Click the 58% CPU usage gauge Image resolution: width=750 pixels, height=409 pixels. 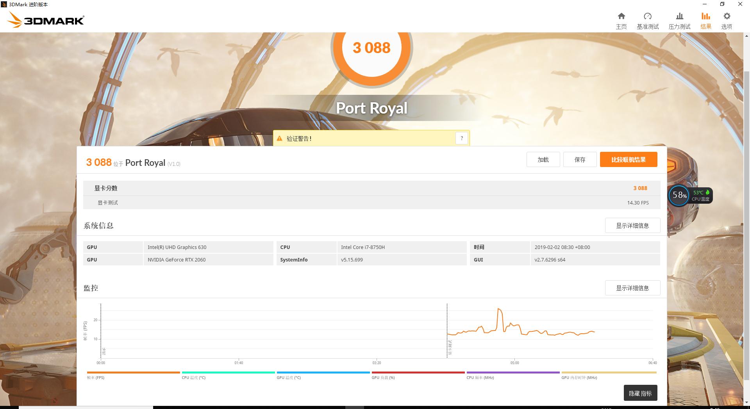pos(679,196)
